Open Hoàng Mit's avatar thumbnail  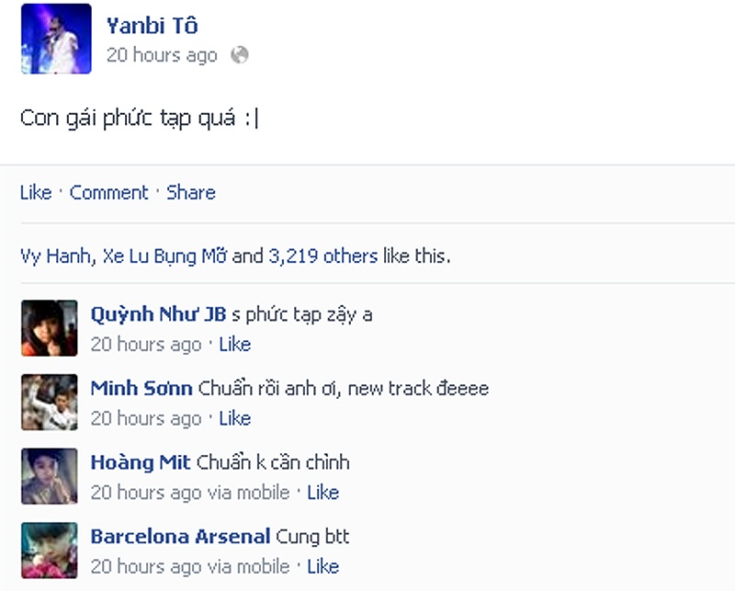click(x=50, y=476)
